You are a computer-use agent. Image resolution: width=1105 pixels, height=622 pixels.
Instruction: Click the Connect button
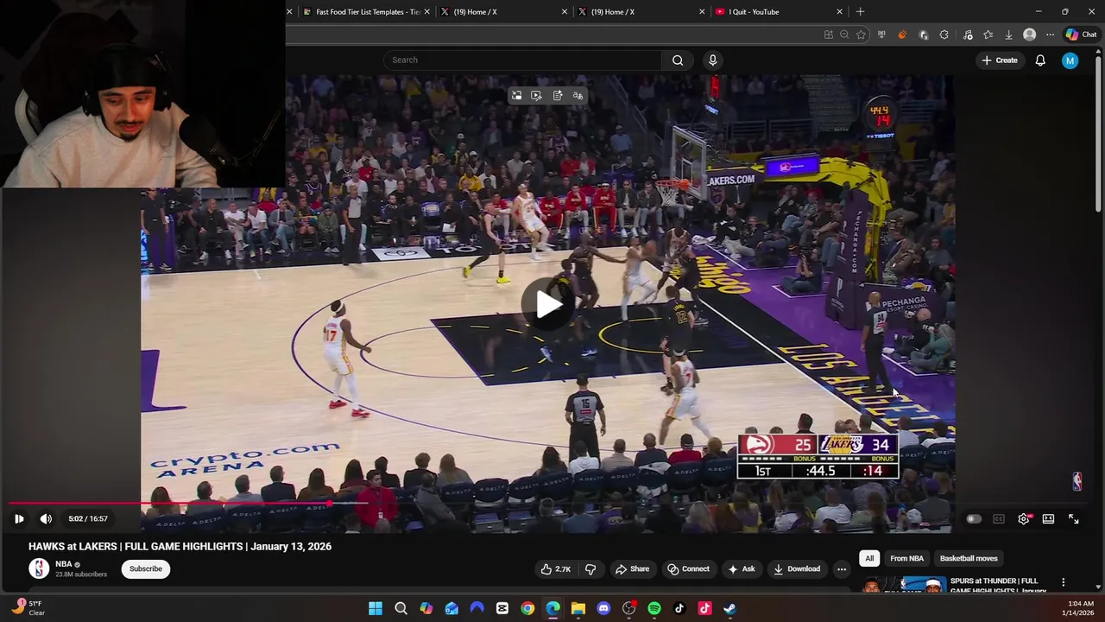click(x=688, y=569)
